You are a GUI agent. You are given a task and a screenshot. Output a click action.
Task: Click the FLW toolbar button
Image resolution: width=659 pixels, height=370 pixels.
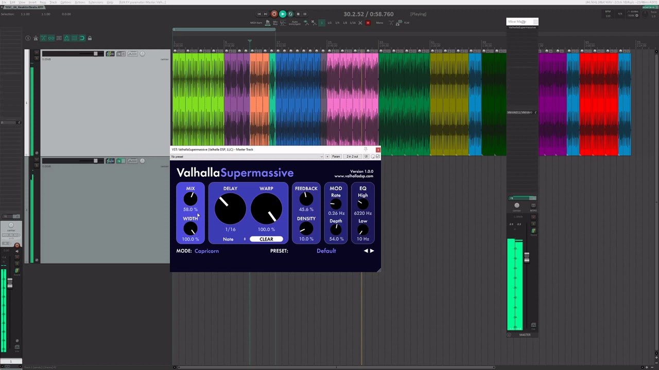(x=406, y=23)
